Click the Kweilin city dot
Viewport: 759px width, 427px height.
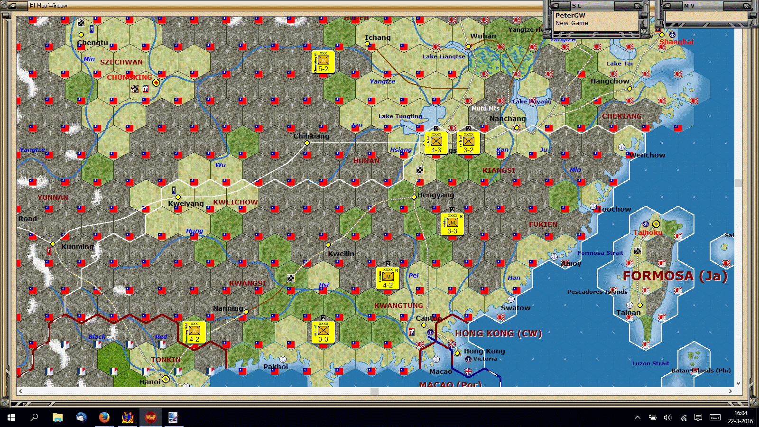328,245
